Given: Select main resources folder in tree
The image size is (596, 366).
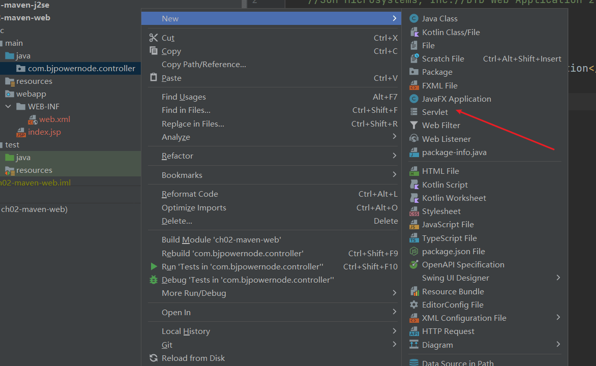Looking at the screenshot, I should (34, 81).
